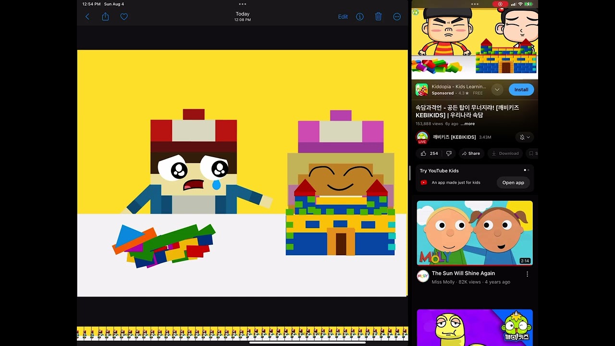Expand description with ...more
The width and height of the screenshot is (615, 346).
coord(467,124)
